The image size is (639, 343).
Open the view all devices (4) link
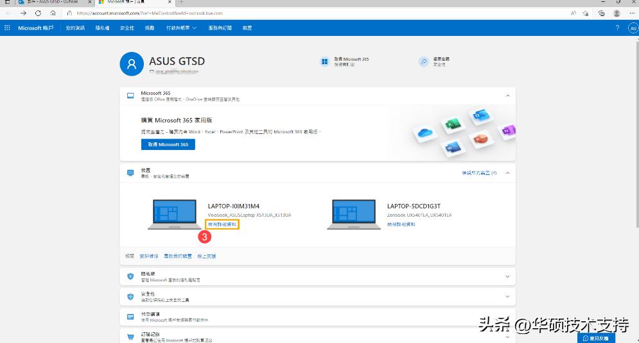pyautogui.click(x=479, y=173)
